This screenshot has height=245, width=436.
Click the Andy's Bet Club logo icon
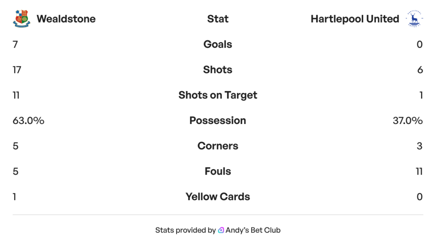point(221,230)
